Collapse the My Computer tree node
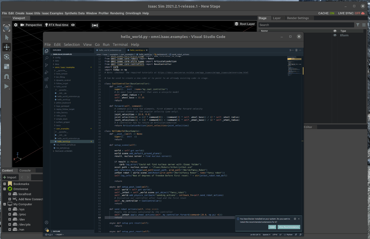This screenshot has width=370, height=239. coord(4,204)
